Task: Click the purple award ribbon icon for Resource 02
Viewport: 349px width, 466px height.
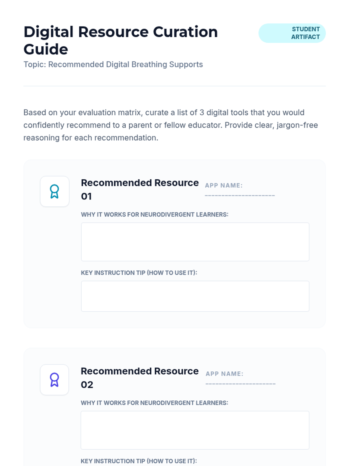Action: [54, 380]
